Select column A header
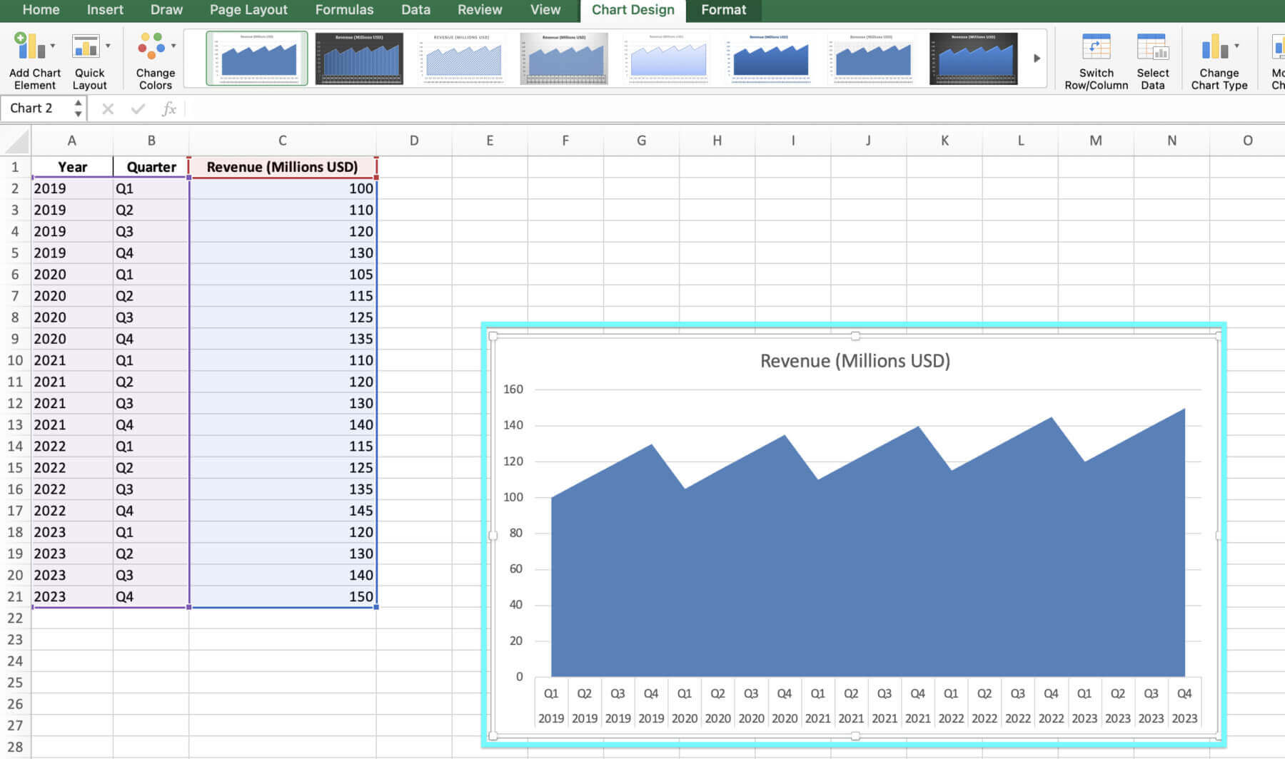The width and height of the screenshot is (1285, 759). (72, 141)
